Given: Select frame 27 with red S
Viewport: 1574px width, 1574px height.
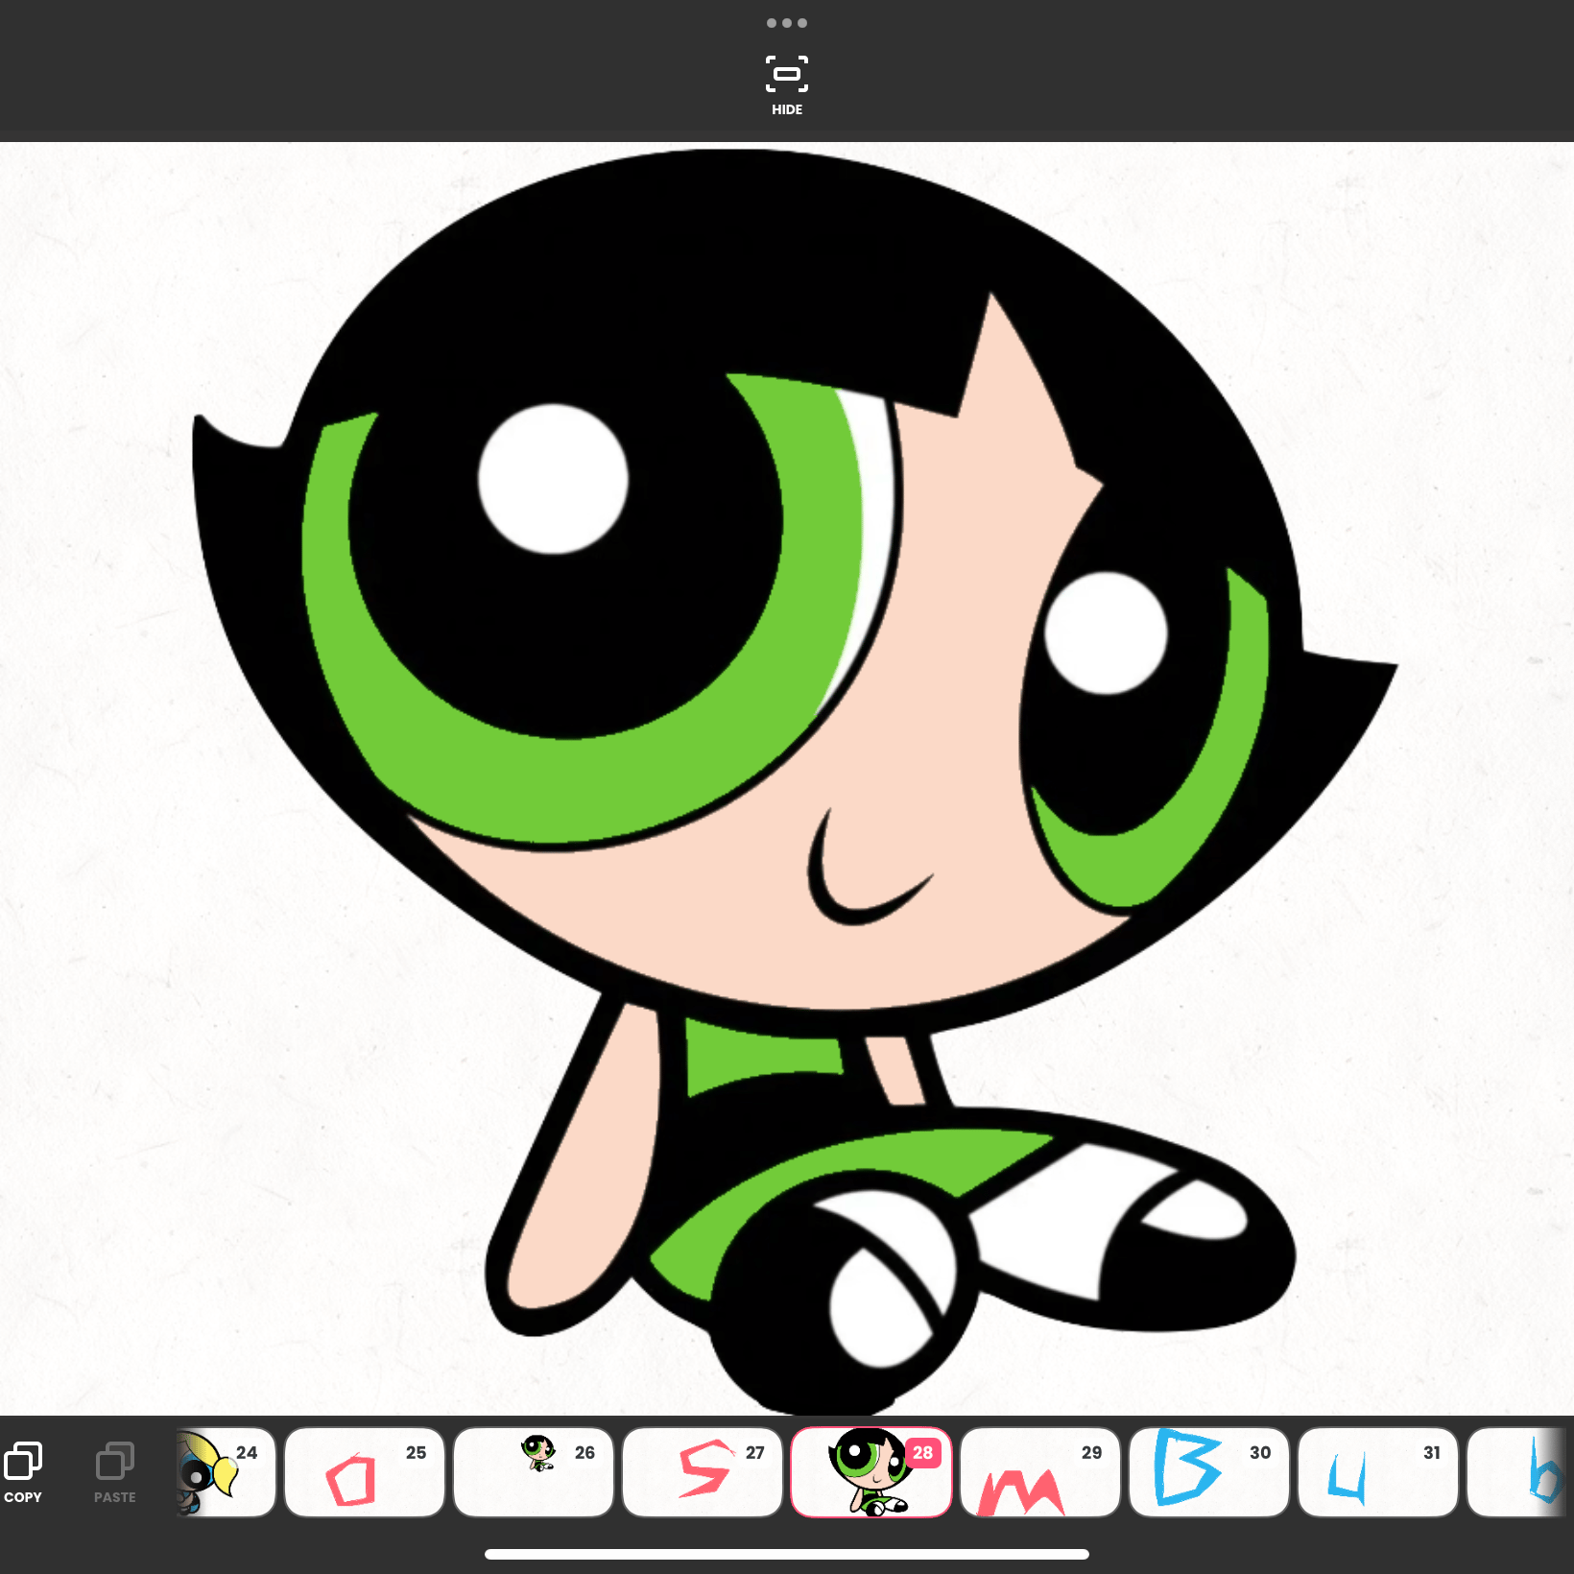Looking at the screenshot, I should (703, 1472).
